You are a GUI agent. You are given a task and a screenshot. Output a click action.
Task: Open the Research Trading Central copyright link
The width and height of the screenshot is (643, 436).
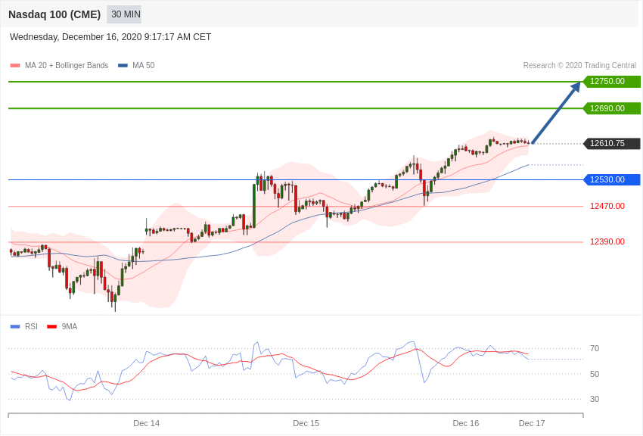pos(579,66)
